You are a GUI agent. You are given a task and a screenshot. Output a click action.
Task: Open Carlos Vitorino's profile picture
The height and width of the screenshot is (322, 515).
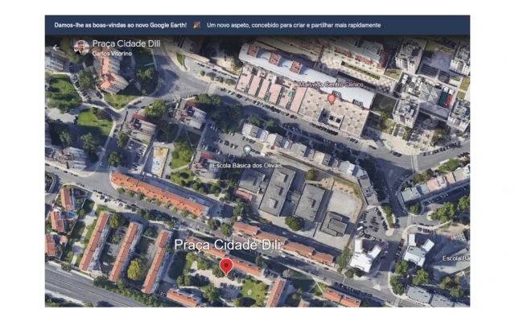81,47
